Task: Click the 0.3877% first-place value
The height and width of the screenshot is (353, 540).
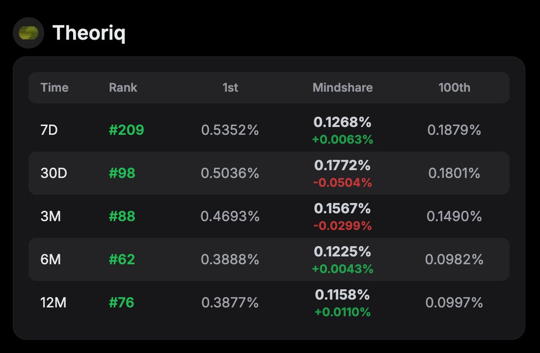Action: 230,303
